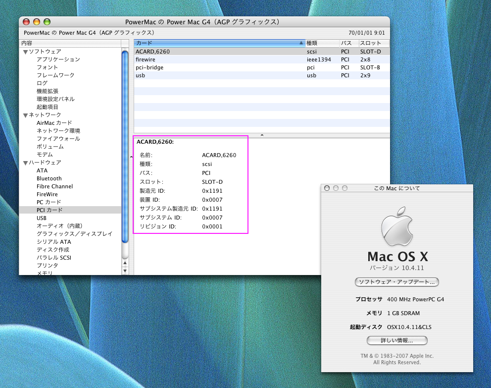Close the System Profiler window
491x388 pixels.
pos(26,22)
